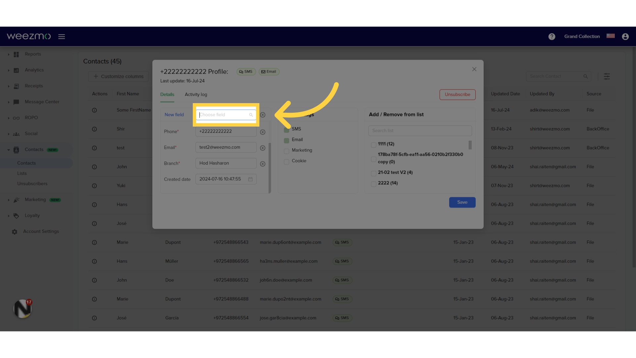Remove the Email field with its X icon

[x=263, y=148]
